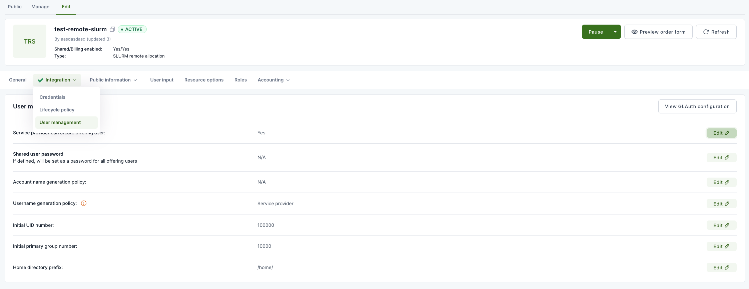Expand the Public information menu

pos(113,80)
